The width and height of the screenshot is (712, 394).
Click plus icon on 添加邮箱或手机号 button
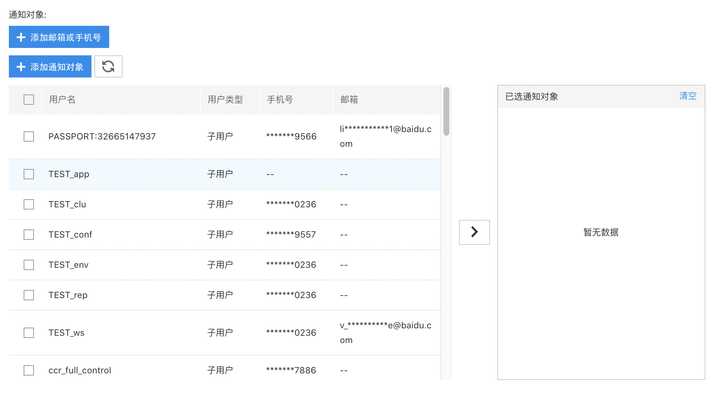tap(21, 37)
